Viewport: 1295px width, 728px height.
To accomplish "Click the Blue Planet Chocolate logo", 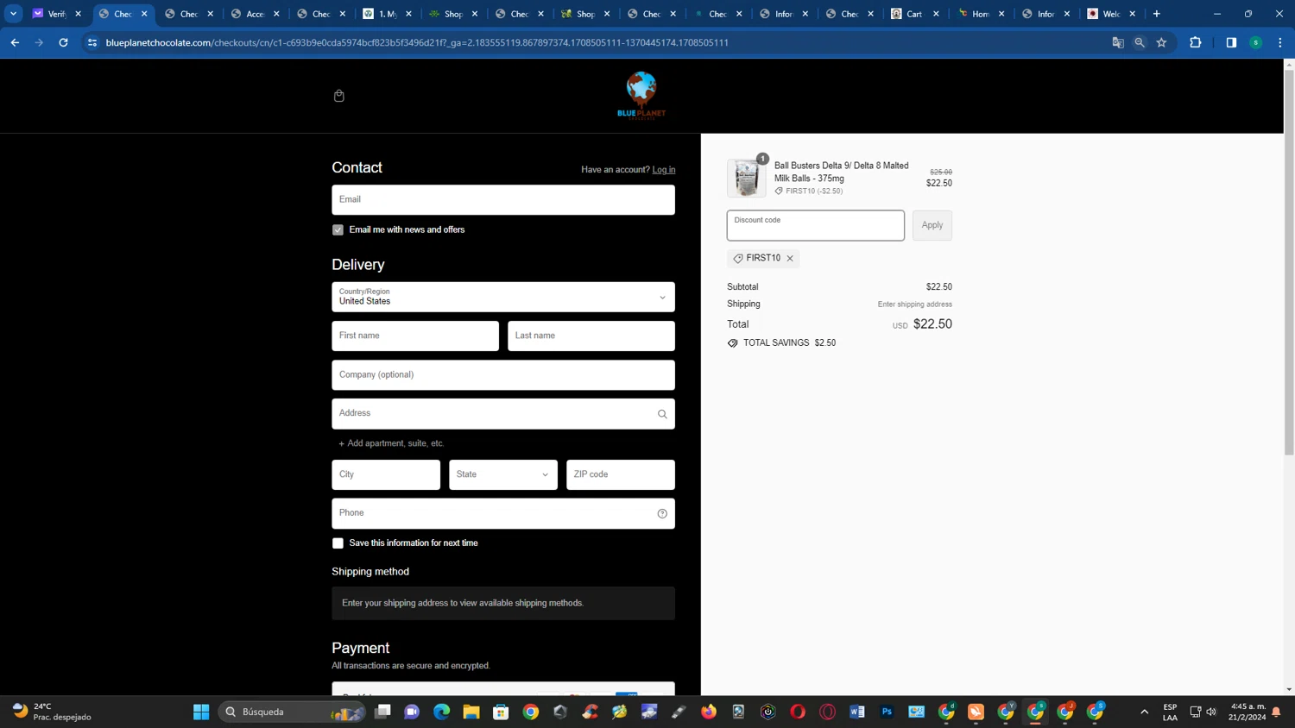I will click(641, 96).
